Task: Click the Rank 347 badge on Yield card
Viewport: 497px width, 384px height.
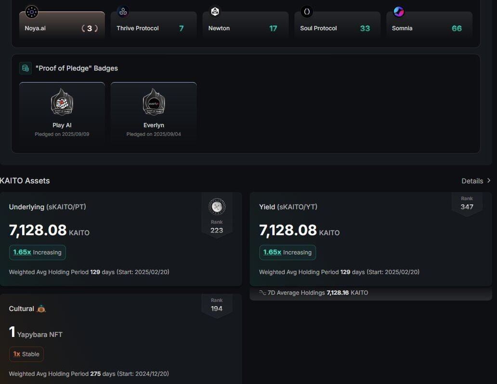Action: click(x=467, y=203)
